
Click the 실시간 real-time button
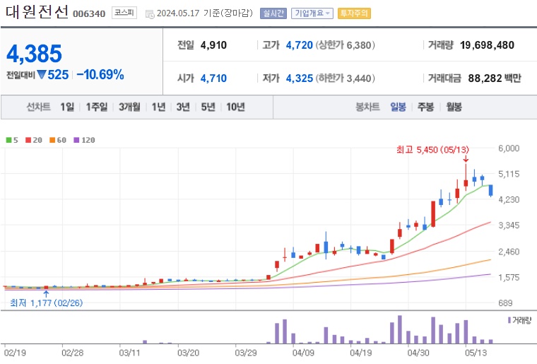273,13
